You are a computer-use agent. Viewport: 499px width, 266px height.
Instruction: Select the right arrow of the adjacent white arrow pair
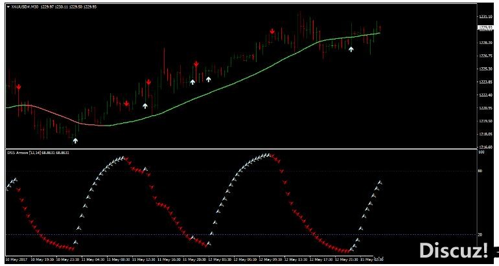(x=209, y=79)
